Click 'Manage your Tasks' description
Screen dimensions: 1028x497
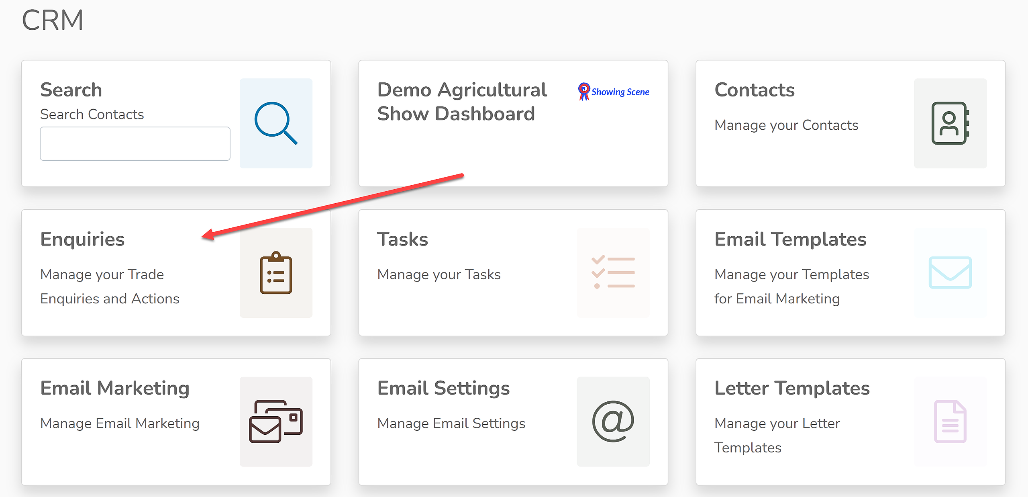tap(439, 274)
